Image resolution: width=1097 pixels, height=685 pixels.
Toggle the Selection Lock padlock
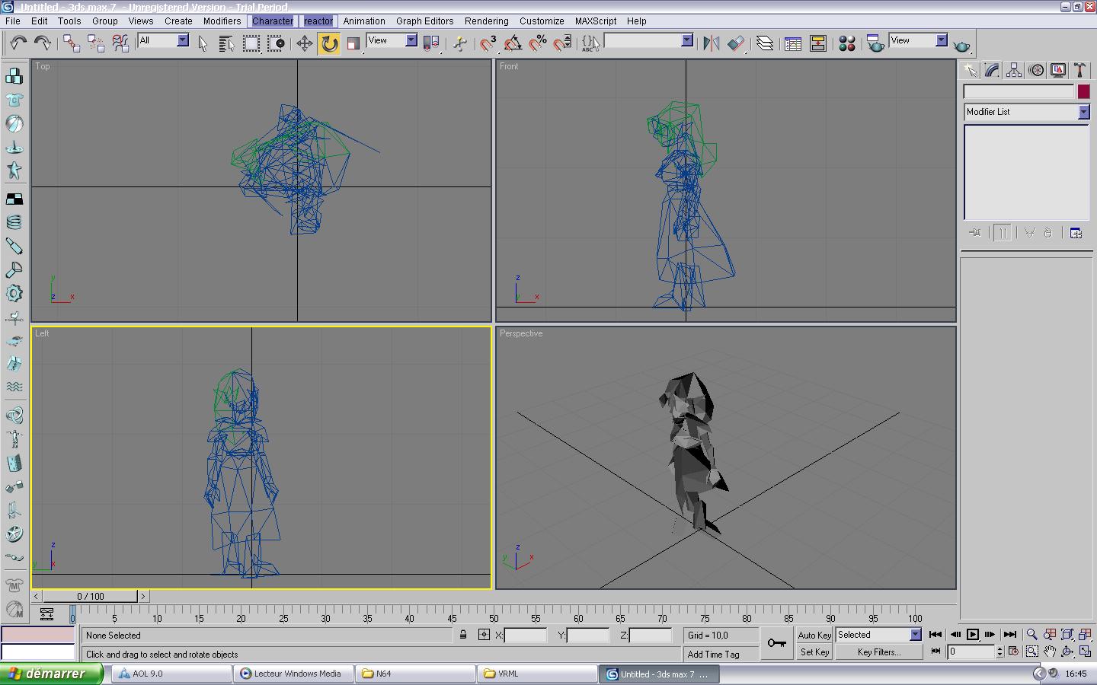click(463, 635)
